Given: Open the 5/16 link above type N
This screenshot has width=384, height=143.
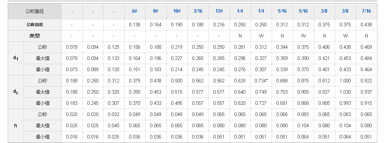Looking at the screenshot, I should pos(282,11).
